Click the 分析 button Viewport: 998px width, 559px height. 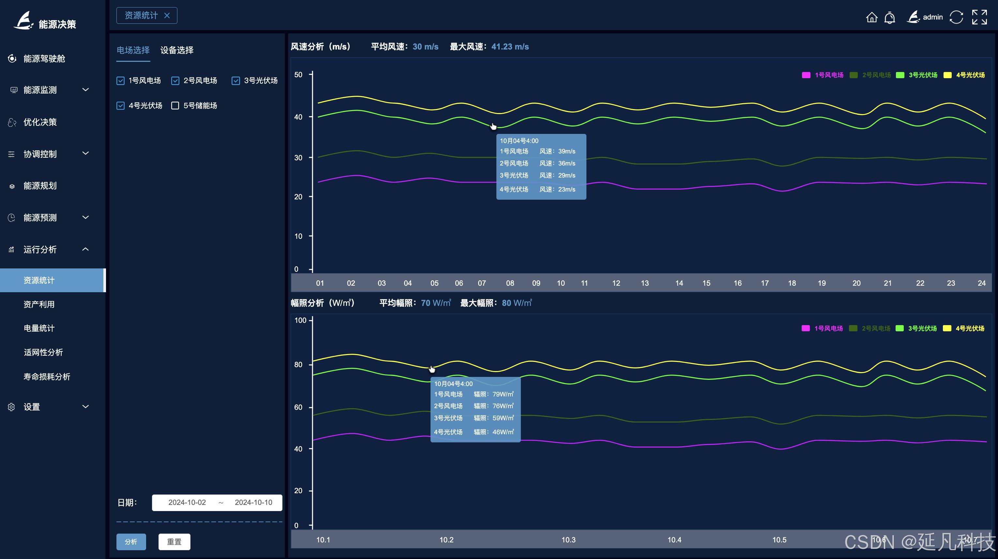coord(131,542)
